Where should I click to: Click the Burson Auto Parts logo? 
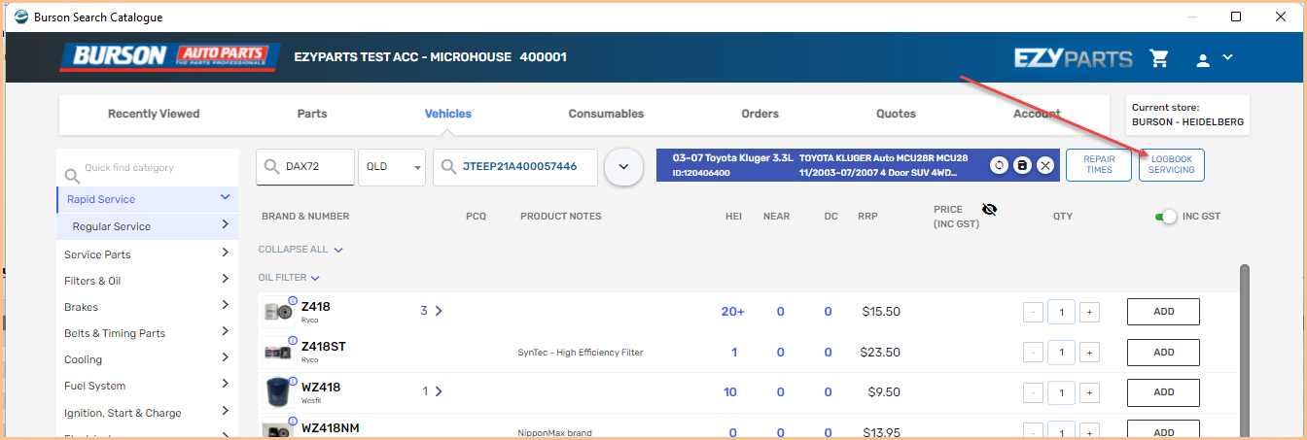(169, 56)
